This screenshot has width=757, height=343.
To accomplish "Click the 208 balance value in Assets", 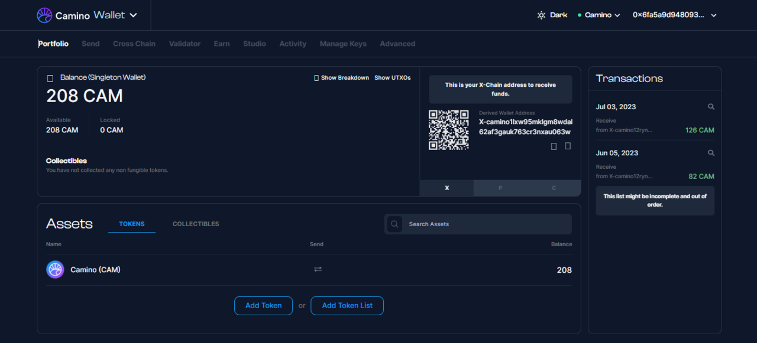I will 564,270.
